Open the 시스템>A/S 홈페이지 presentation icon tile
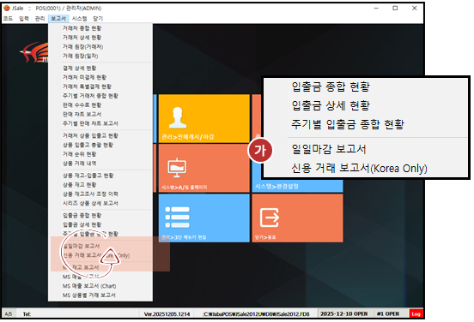Screen dimensions: 474x322 (204, 168)
